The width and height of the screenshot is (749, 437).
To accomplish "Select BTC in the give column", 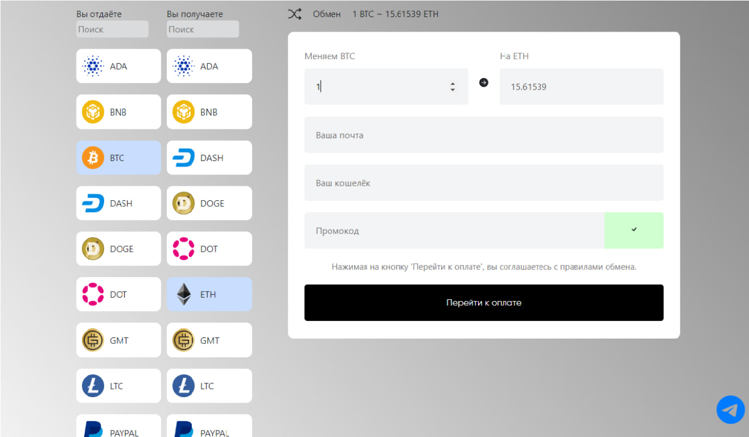I will [118, 158].
